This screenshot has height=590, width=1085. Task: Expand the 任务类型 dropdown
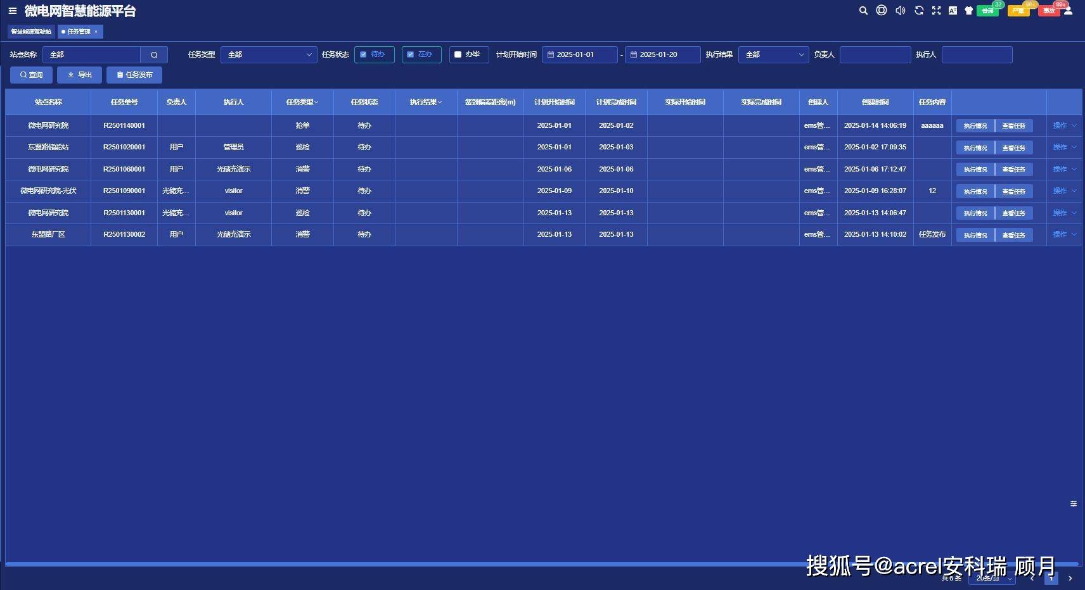point(269,54)
